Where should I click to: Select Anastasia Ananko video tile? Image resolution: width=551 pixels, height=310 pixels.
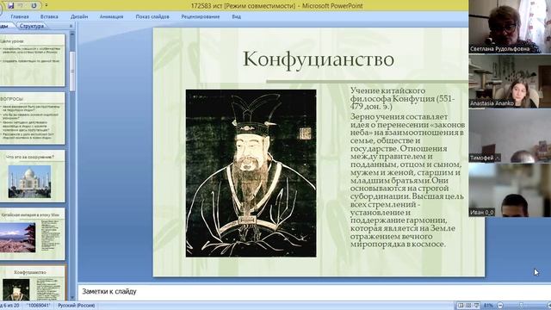tap(510, 81)
